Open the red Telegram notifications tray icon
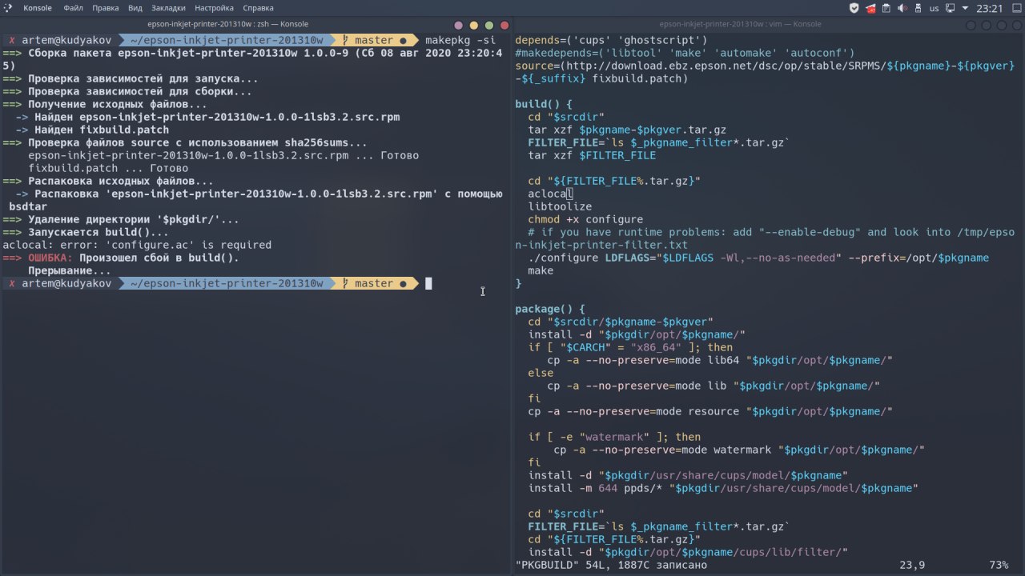Viewport: 1025px width, 576px height. [x=870, y=8]
